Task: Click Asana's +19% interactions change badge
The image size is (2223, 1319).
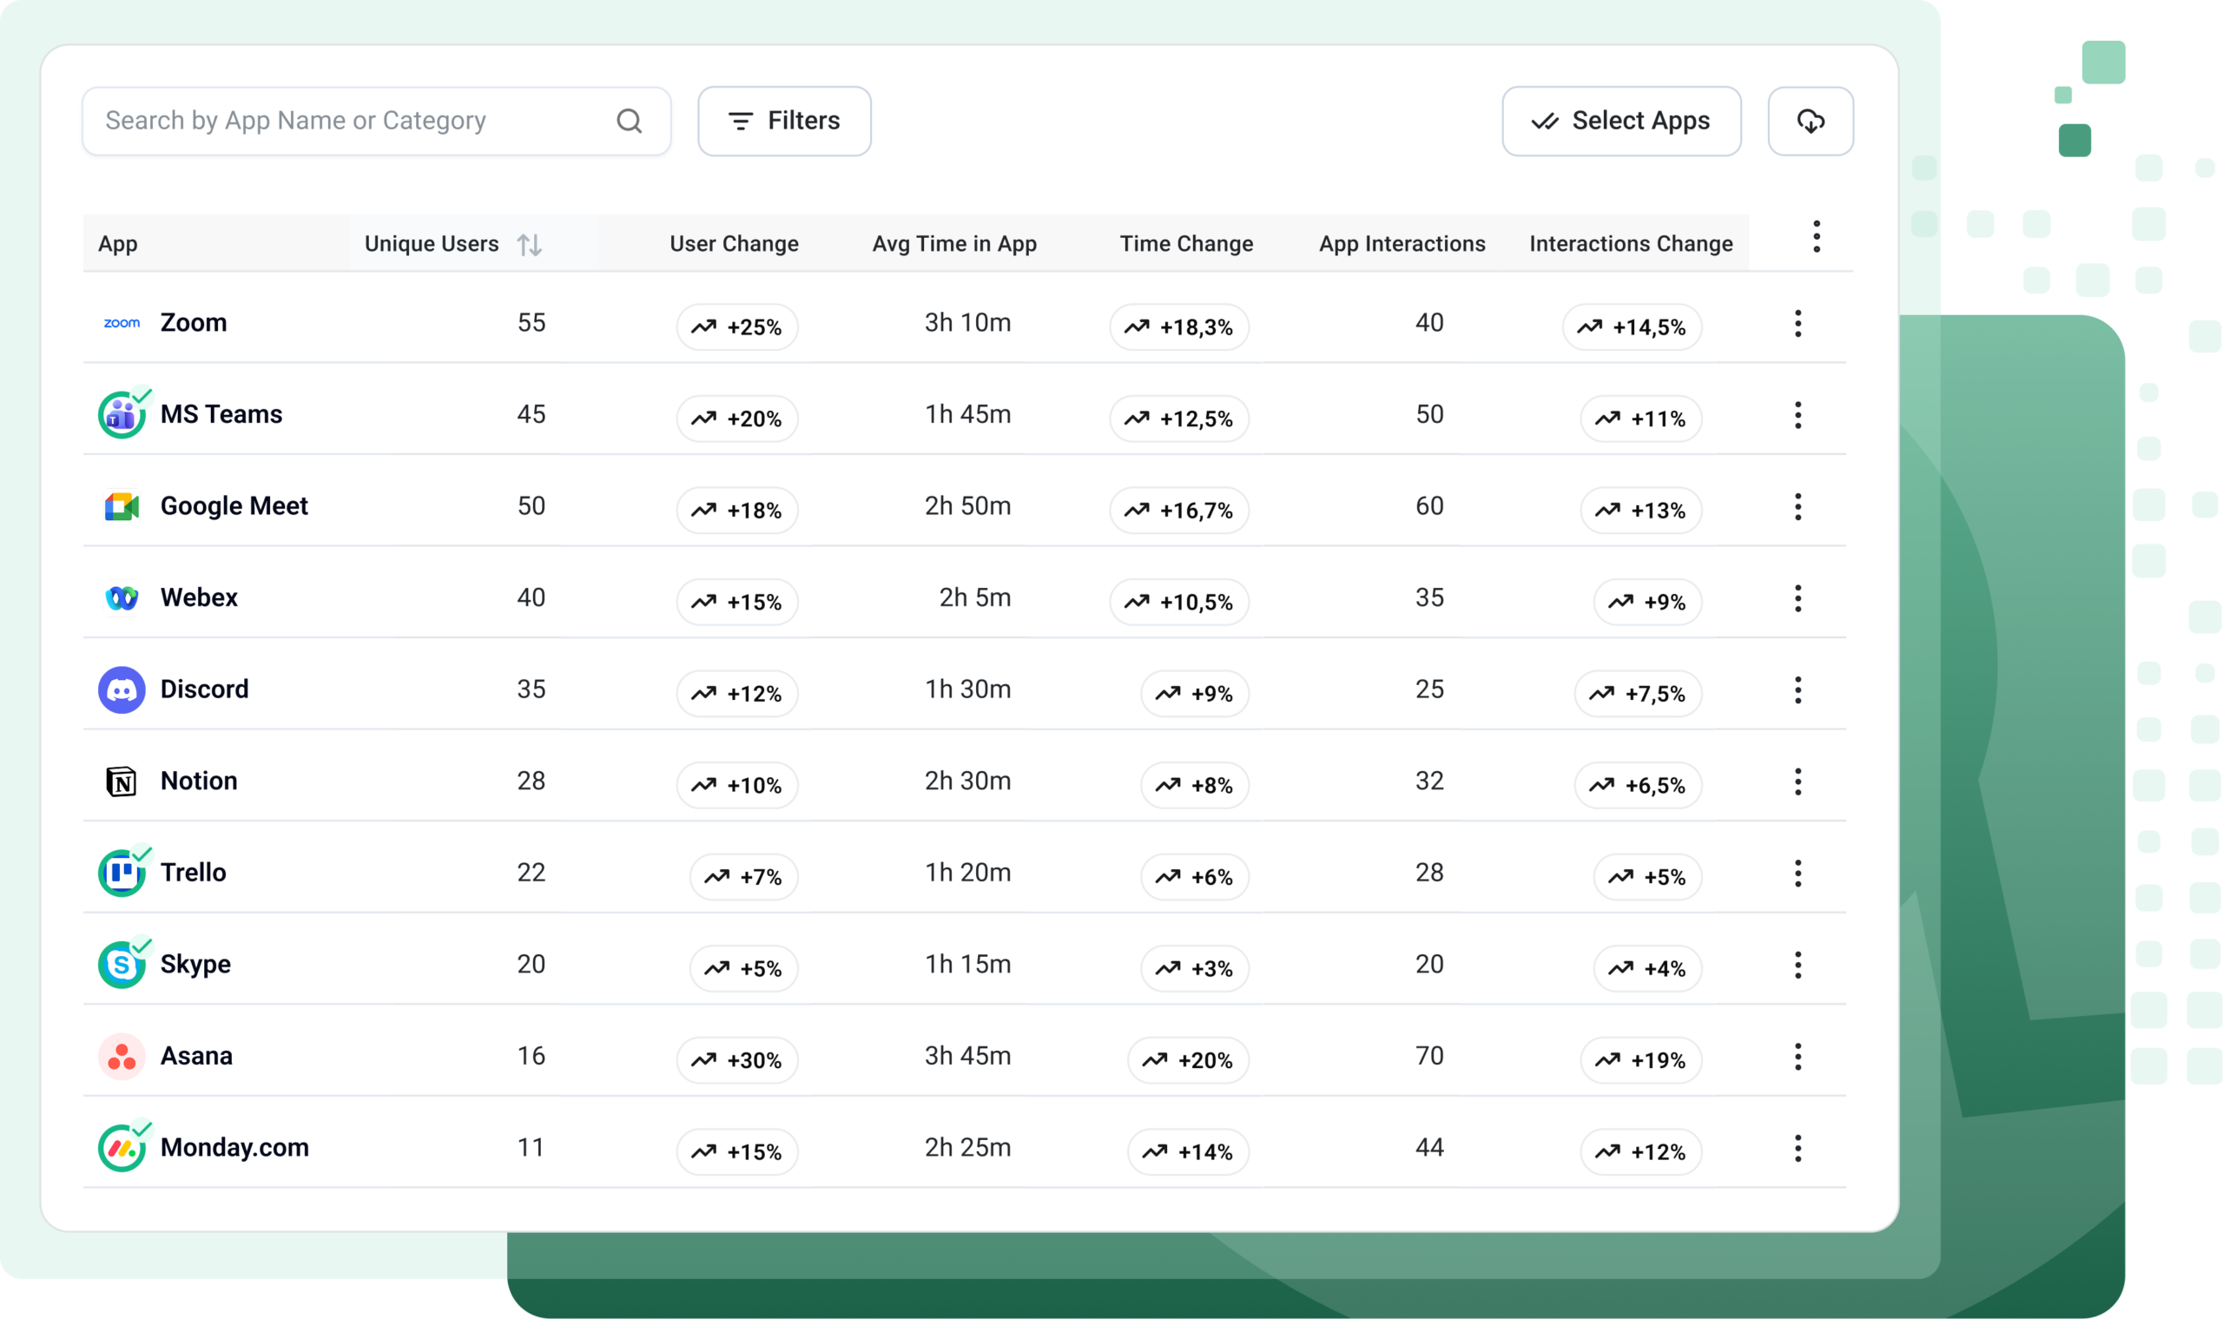Action: (1641, 1059)
